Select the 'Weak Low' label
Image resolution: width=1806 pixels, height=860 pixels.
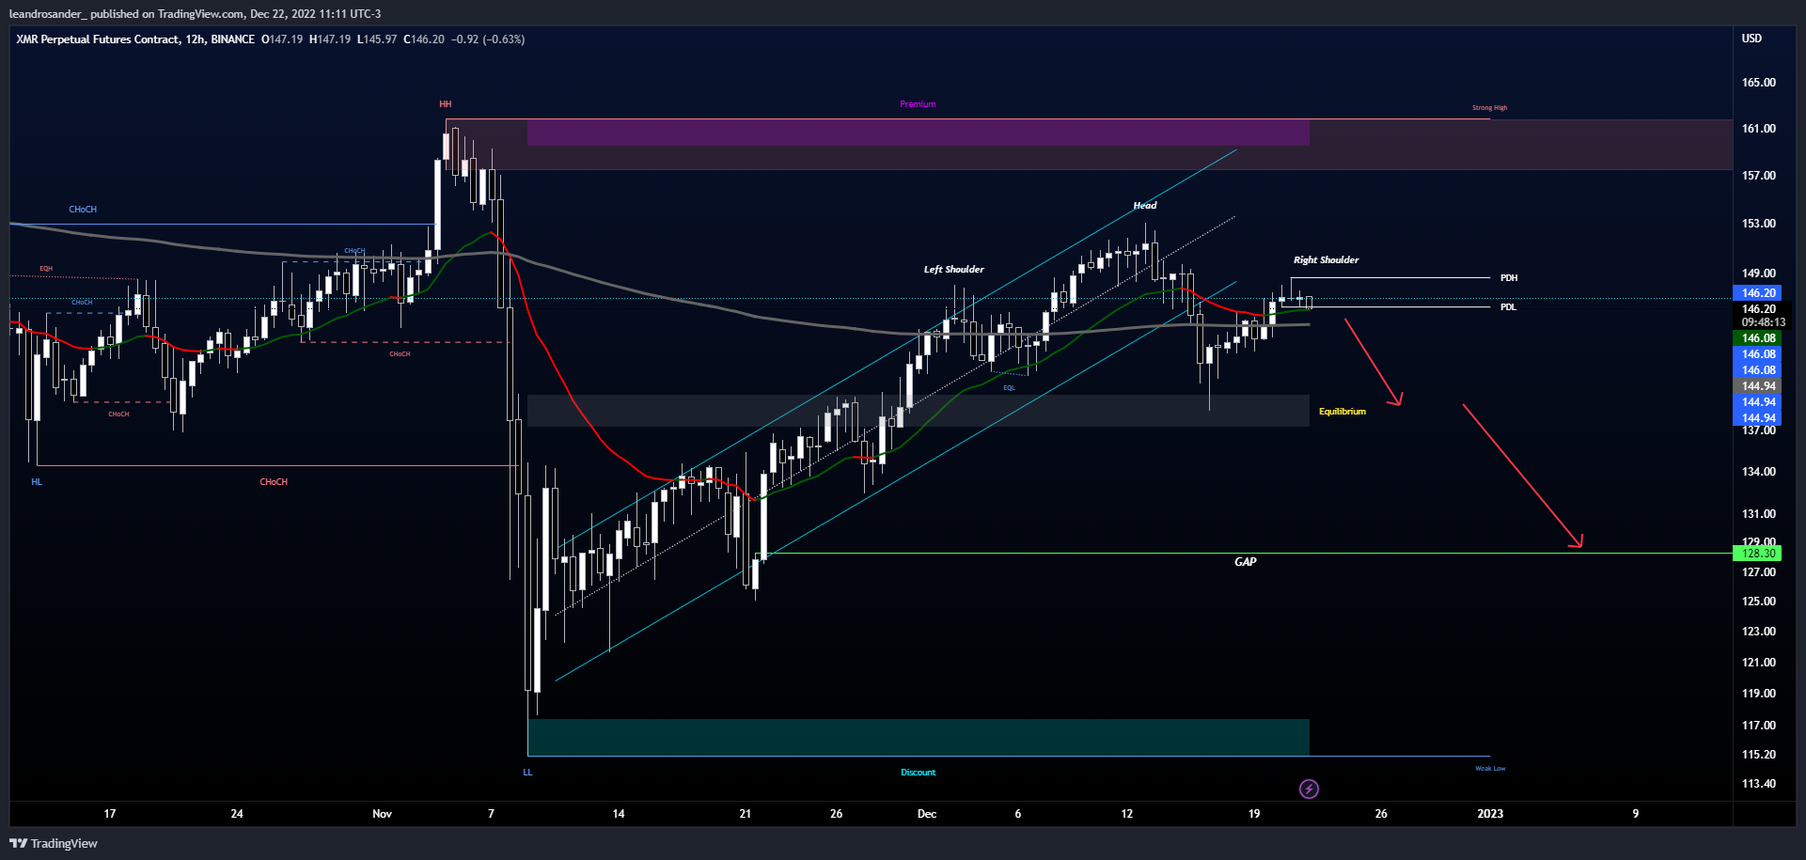[1490, 769]
